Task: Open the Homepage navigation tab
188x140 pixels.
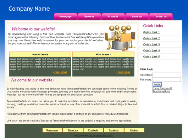Action: click(x=66, y=17)
